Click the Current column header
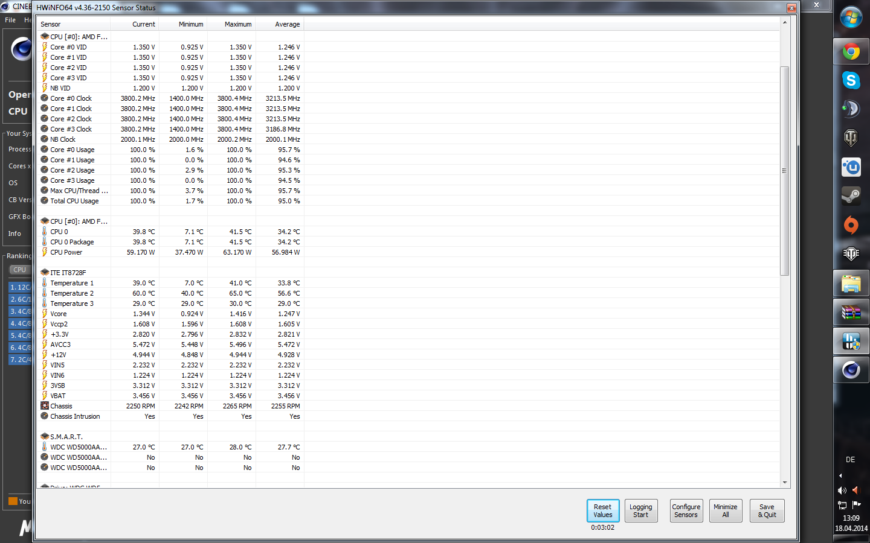Viewport: 870px width, 543px height. [x=135, y=24]
